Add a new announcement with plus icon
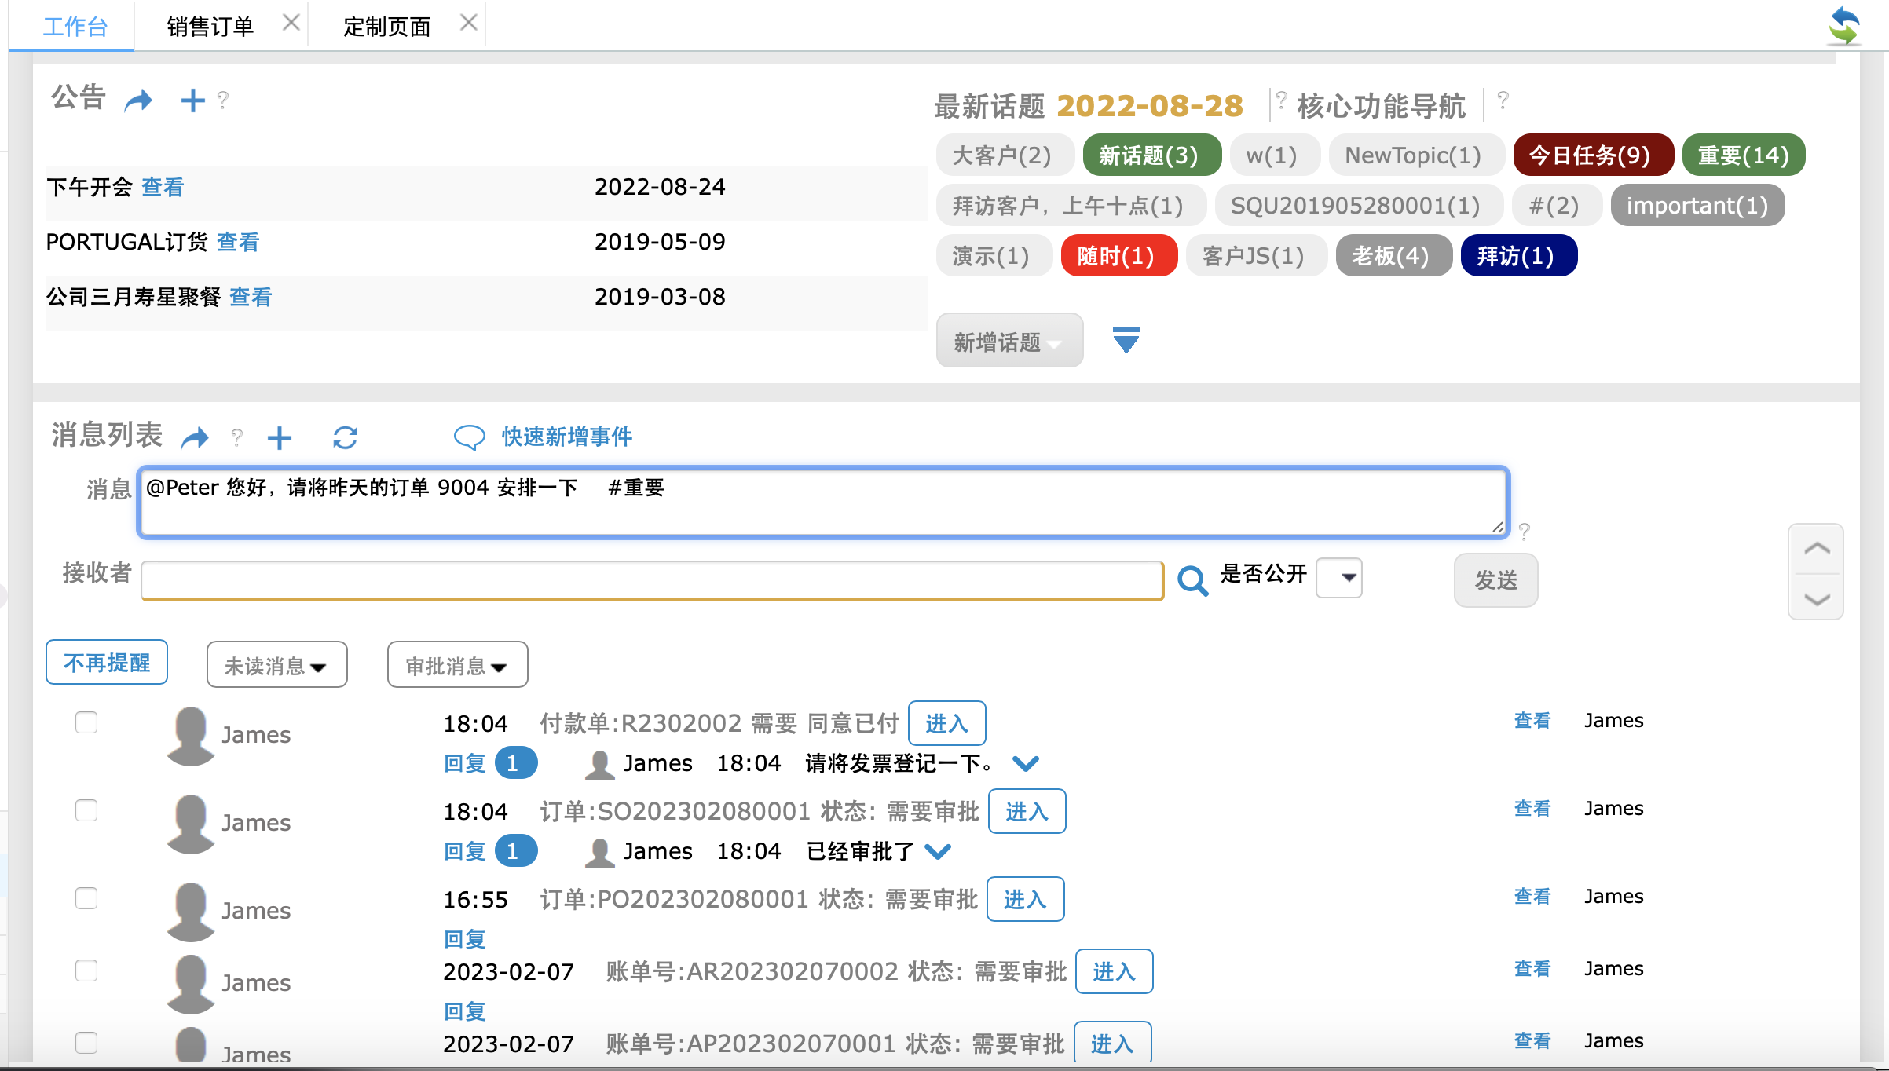 pos(192,101)
